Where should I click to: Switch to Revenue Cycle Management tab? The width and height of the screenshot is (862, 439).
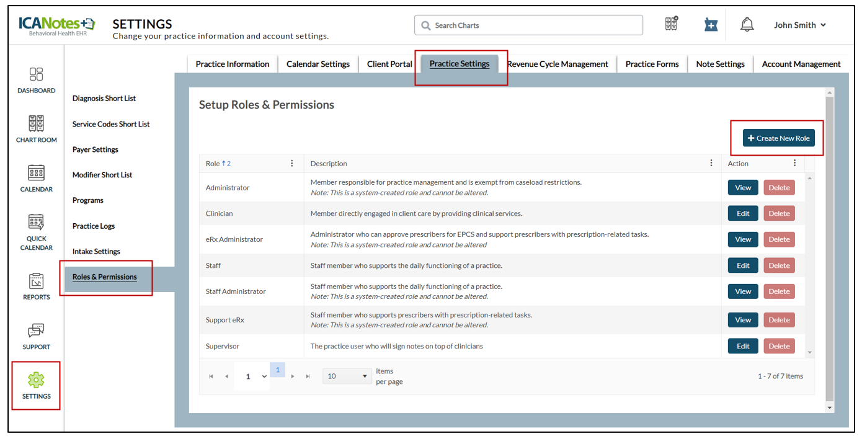pyautogui.click(x=557, y=64)
